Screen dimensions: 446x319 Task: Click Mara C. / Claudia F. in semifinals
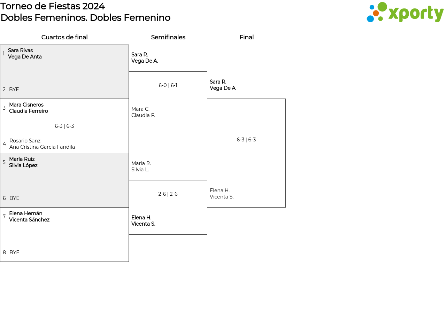coord(143,112)
